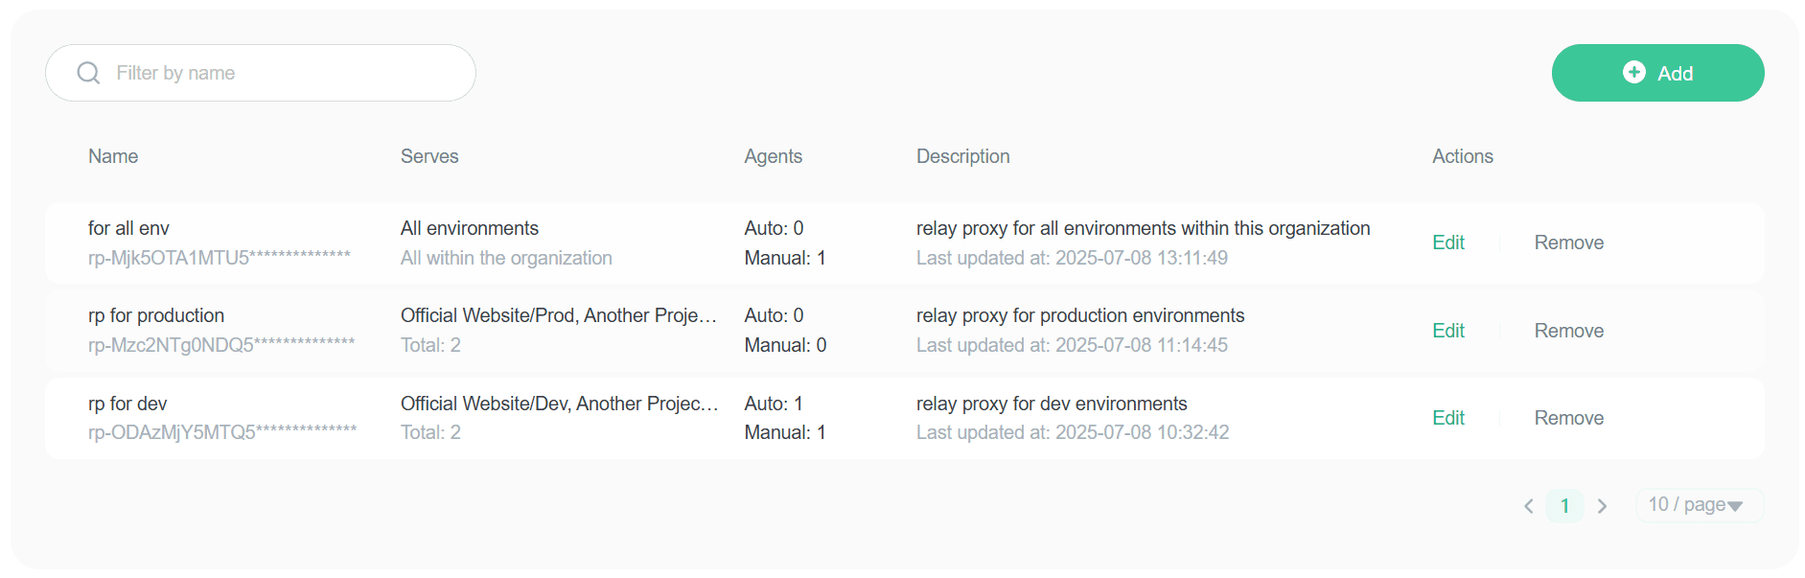Remove the "rp for production" relay proxy
This screenshot has width=1805, height=578.
1568,330
